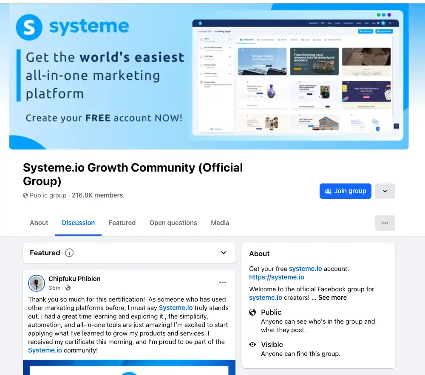The width and height of the screenshot is (425, 375).
Task: Click the public group globe icon under the group name
Action: coord(25,195)
